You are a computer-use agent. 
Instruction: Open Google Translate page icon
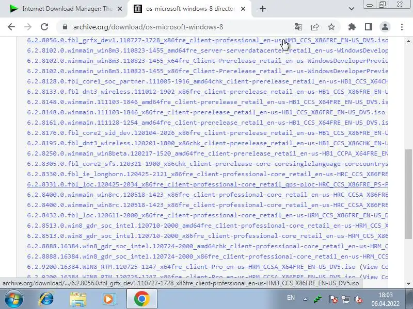point(298,27)
